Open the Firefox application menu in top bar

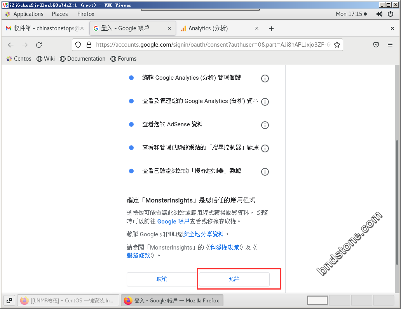click(x=85, y=14)
